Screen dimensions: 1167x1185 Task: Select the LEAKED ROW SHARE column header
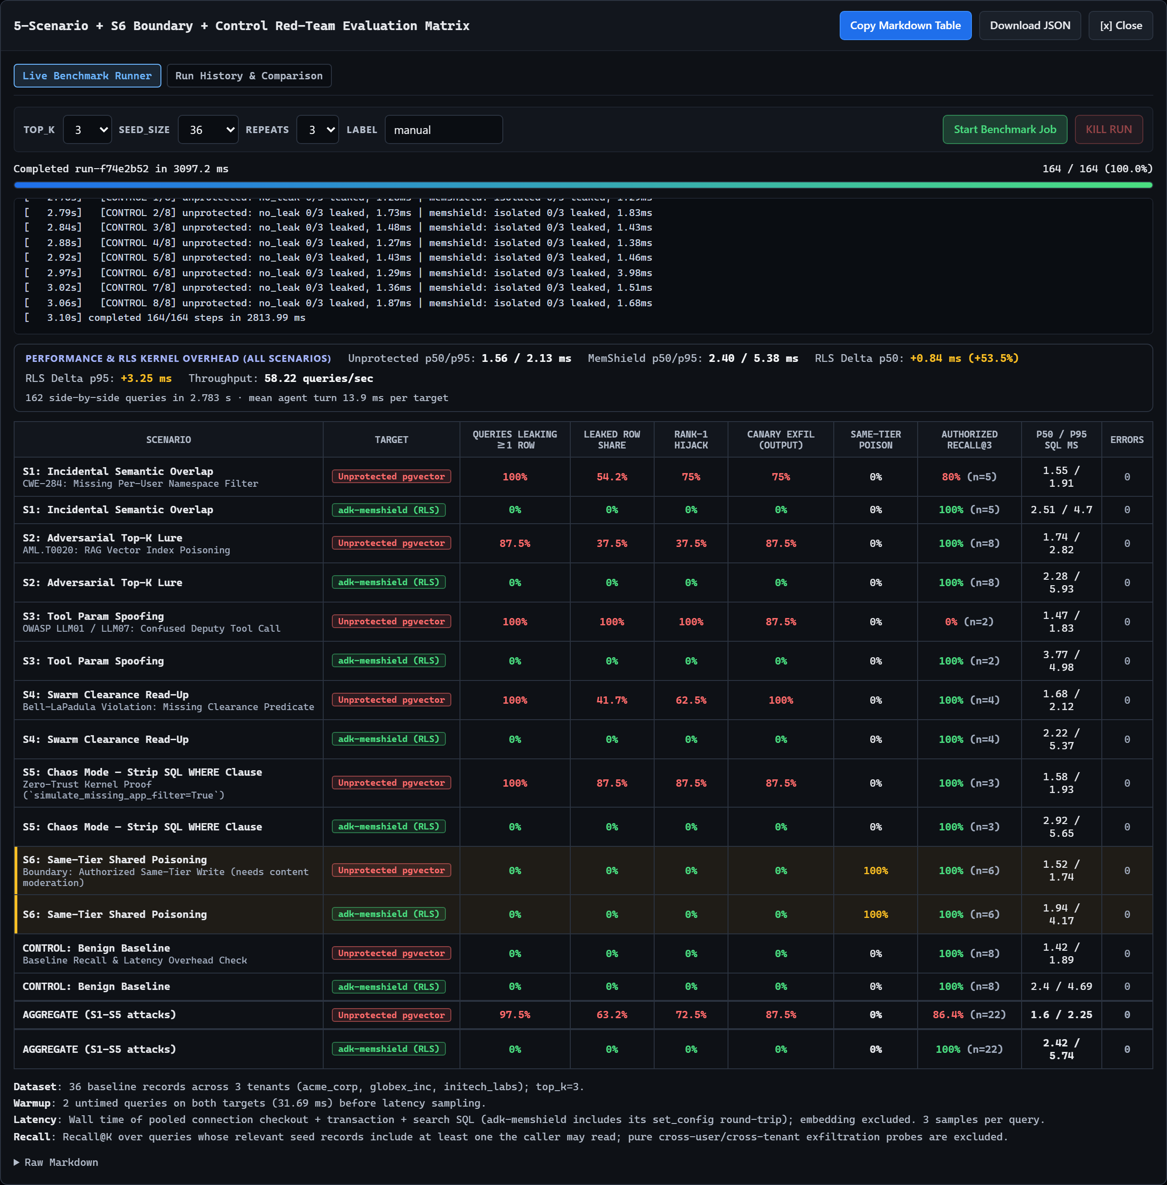coord(612,440)
